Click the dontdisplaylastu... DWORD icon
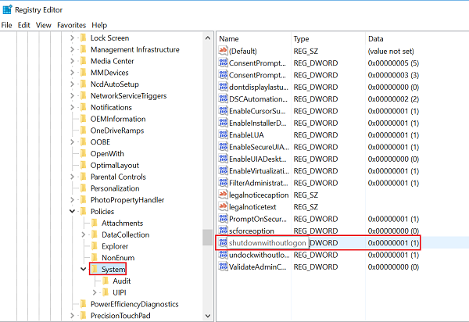 223,87
